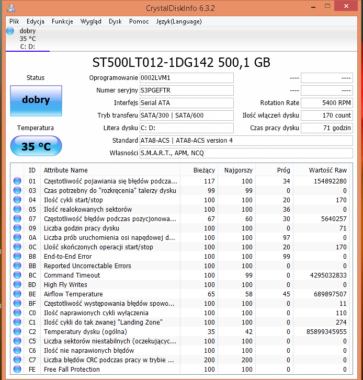Click the Attribute Name column header
This screenshot has width=363, height=380.
[110, 170]
